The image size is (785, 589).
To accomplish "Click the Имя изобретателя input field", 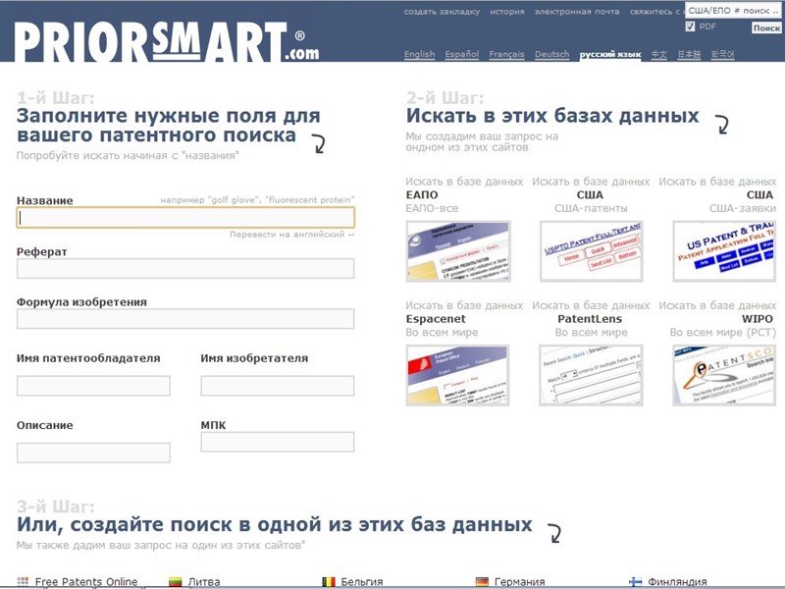I will [278, 386].
